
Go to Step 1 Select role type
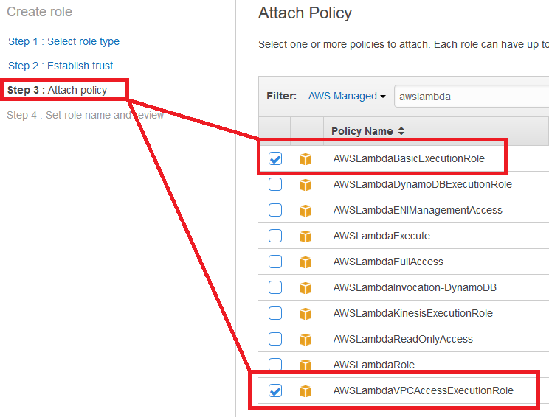(x=63, y=41)
